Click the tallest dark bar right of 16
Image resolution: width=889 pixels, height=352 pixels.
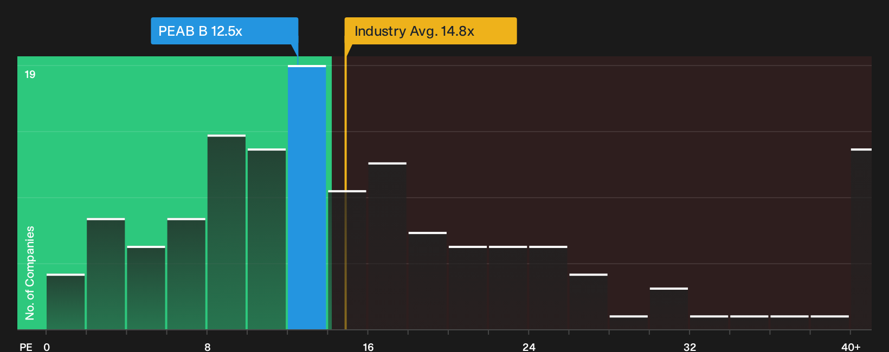click(387, 246)
